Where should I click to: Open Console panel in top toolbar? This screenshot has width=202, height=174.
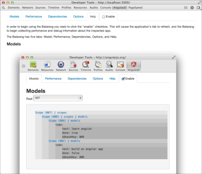[x=106, y=8]
